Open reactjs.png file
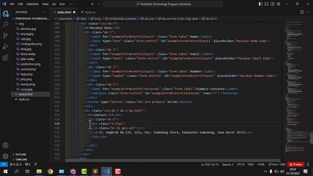The image size is (313, 176). point(27,84)
